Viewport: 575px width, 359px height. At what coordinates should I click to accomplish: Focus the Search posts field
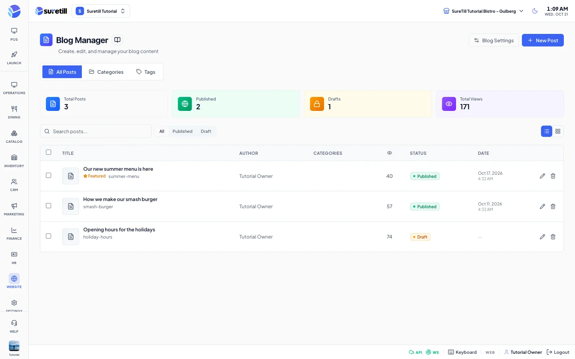click(96, 131)
